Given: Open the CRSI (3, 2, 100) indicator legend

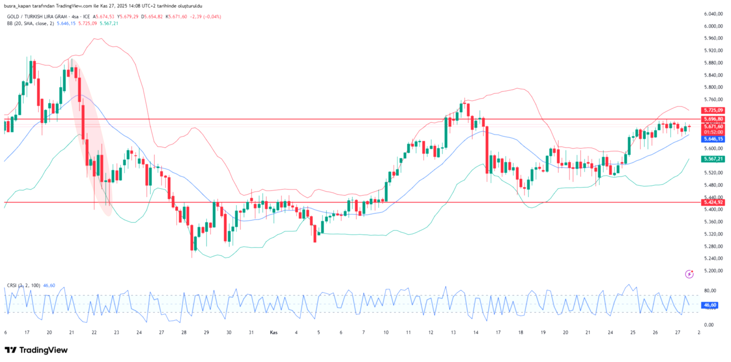Looking at the screenshot, I should pyautogui.click(x=24, y=286).
